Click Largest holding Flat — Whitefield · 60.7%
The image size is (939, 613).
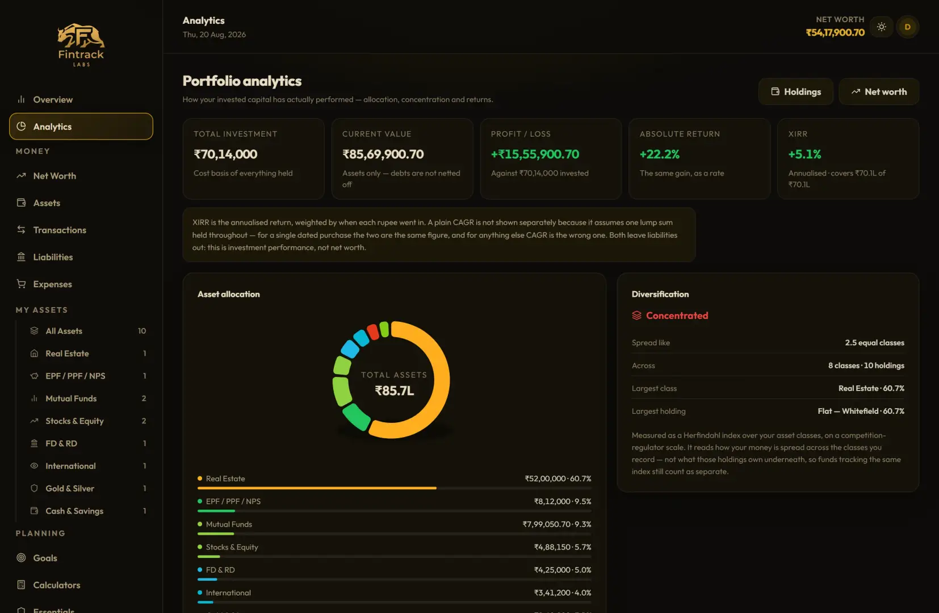861,412
